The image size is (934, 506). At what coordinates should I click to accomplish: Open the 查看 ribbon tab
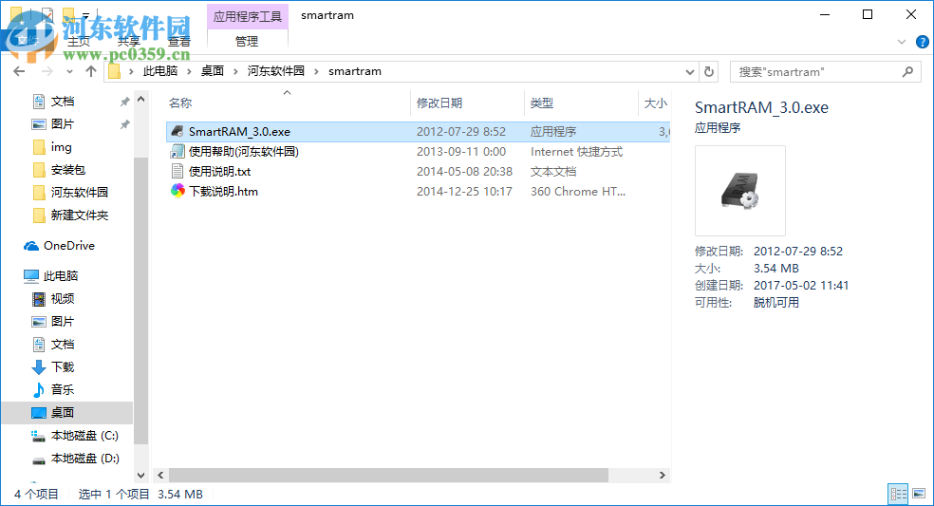178,42
